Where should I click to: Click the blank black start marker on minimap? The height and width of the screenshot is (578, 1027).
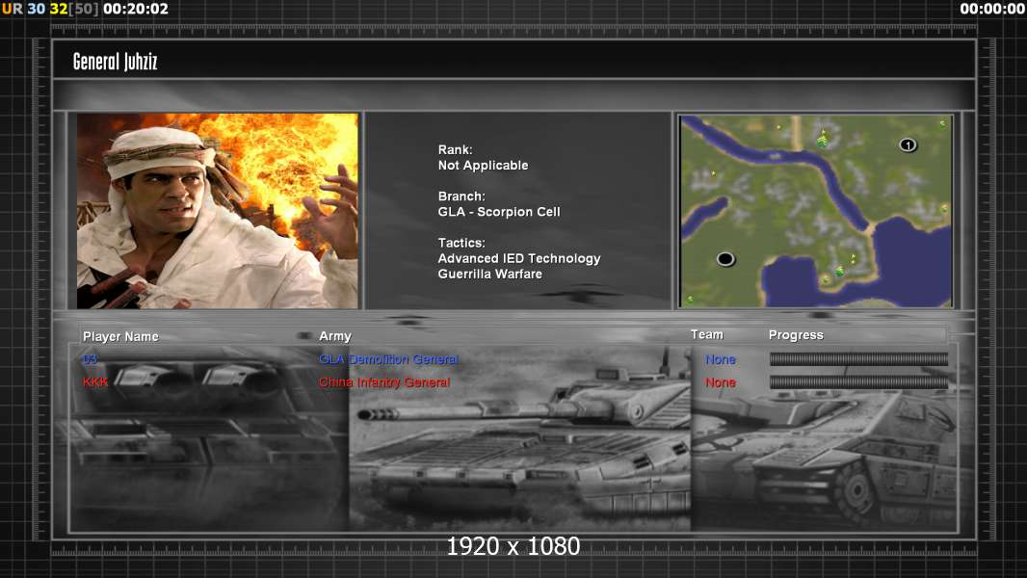click(725, 258)
